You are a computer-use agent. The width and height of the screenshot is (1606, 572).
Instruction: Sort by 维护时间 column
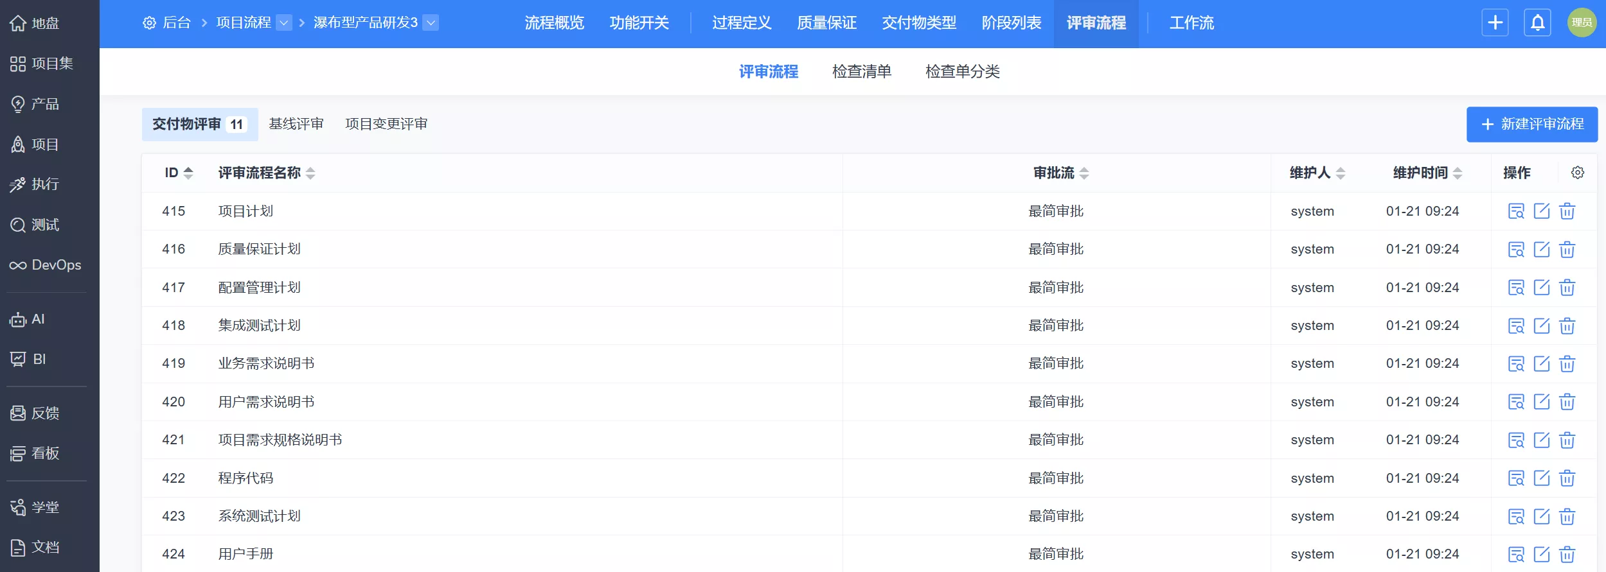pyautogui.click(x=1427, y=173)
